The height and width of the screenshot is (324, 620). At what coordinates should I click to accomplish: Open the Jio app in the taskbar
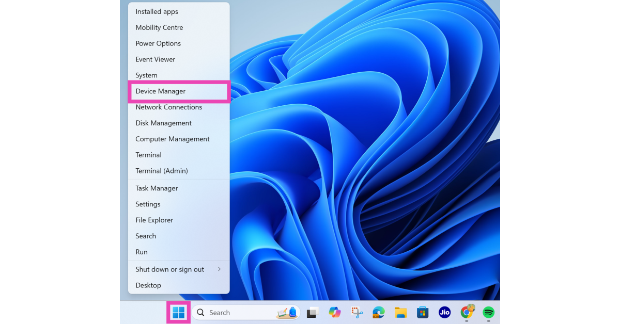point(444,313)
